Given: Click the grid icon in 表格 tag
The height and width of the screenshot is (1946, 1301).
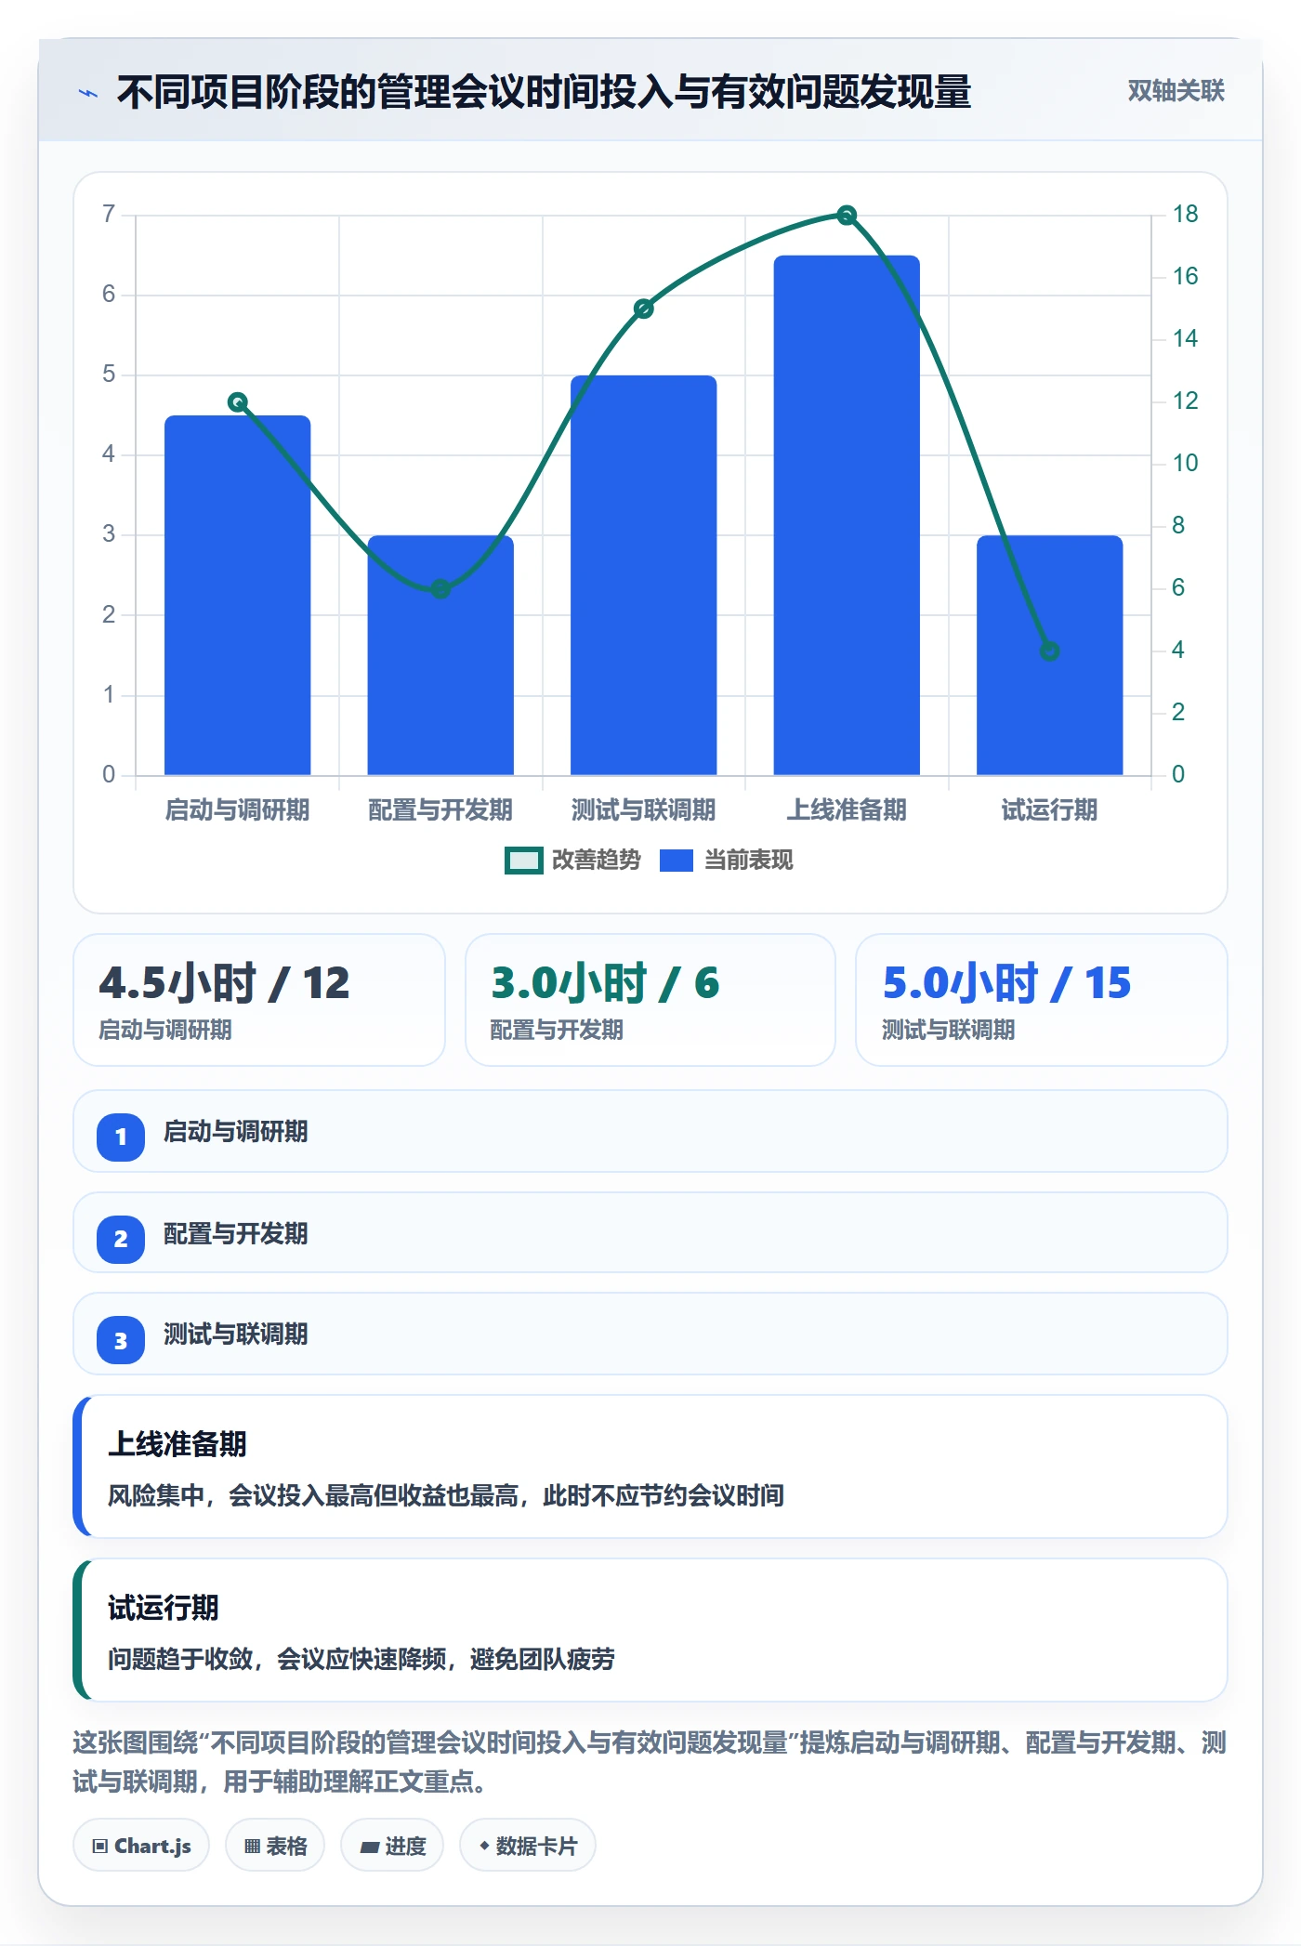Looking at the screenshot, I should pos(252,1847).
